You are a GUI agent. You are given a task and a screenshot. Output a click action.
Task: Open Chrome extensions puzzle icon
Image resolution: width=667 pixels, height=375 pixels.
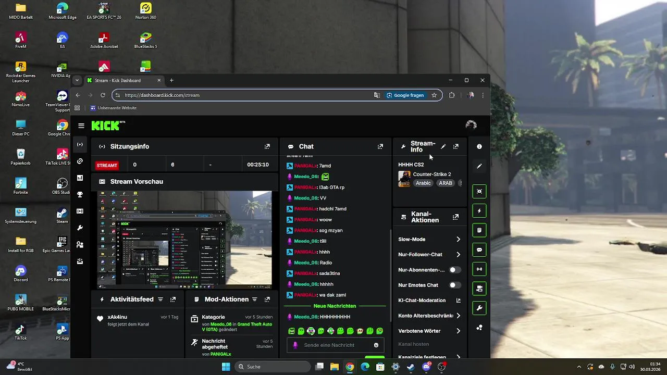pyautogui.click(x=452, y=95)
